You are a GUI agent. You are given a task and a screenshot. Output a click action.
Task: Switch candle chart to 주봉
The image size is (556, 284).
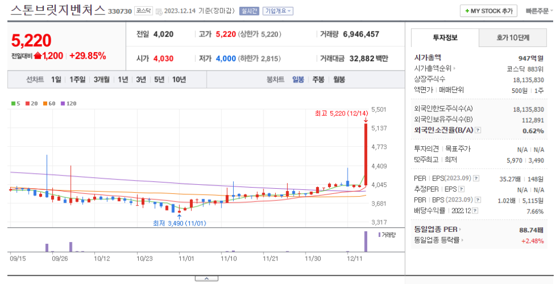pos(318,80)
